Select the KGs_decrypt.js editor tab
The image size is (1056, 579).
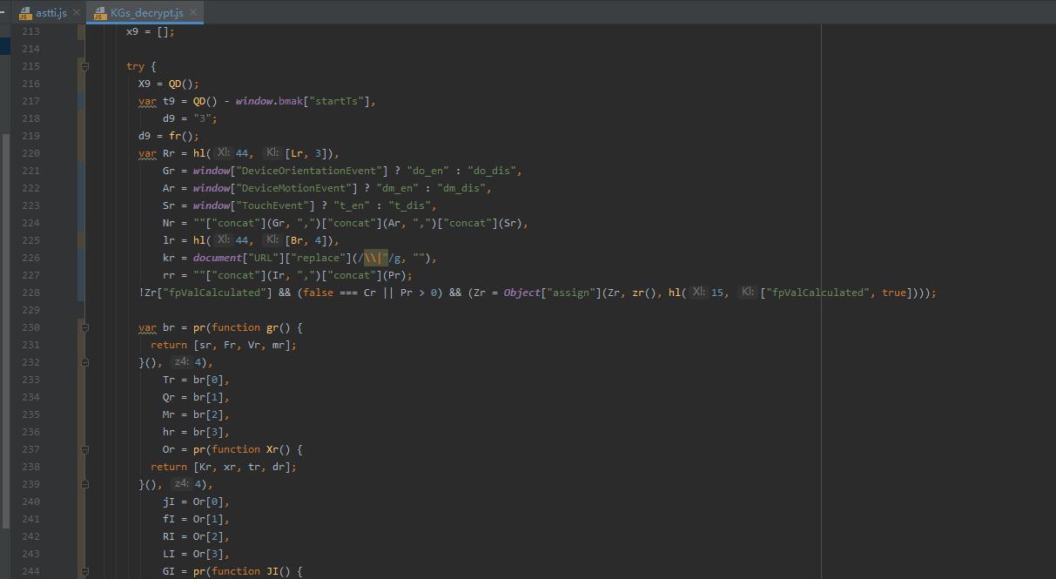[x=145, y=12]
